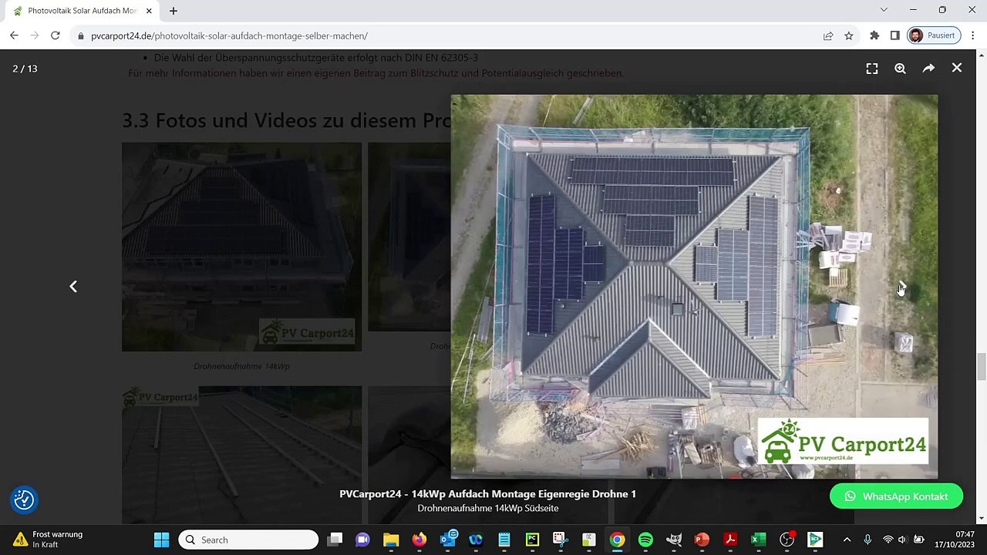
Task: Open the tab search dropdown
Action: pyautogui.click(x=884, y=10)
